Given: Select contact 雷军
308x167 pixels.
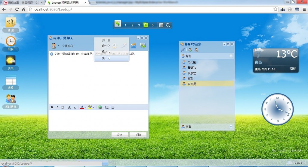Looking at the screenshot, I should [207, 79].
